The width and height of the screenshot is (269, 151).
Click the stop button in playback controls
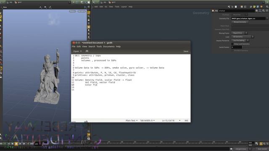point(16,144)
